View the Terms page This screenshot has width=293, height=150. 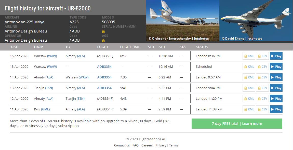click(174, 145)
